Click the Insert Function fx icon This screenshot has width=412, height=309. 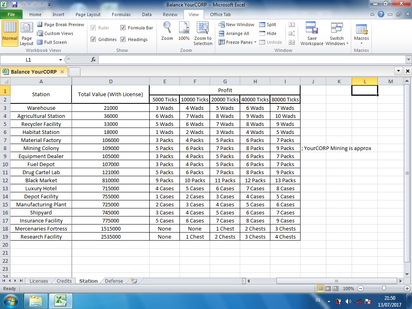[93, 60]
